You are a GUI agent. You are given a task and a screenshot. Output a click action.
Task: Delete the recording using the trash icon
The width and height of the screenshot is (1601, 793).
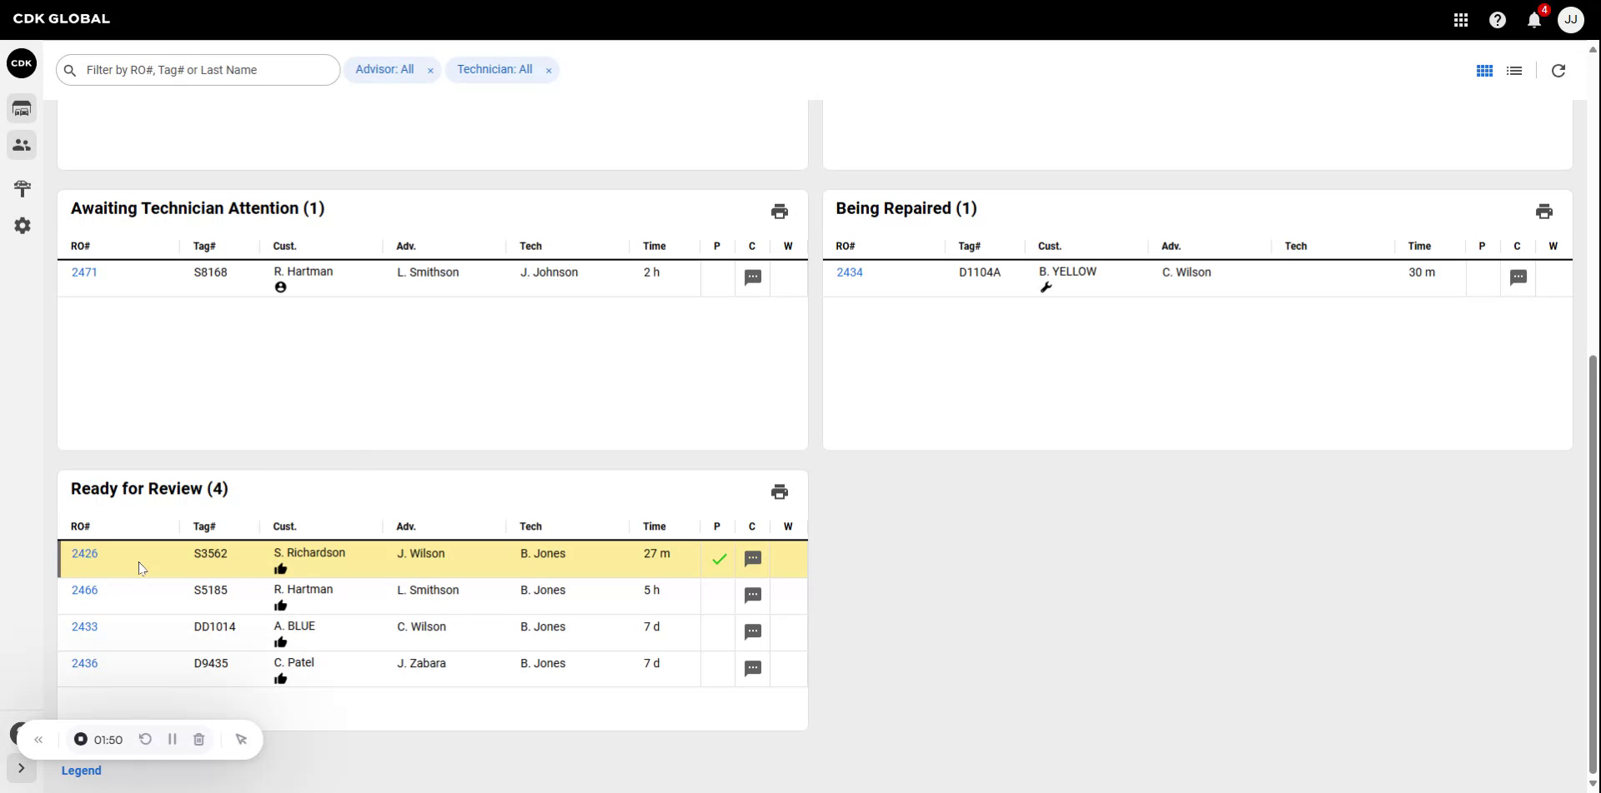(x=198, y=739)
